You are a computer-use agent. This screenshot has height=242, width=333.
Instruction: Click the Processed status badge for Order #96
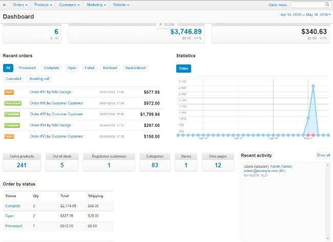(x=13, y=103)
